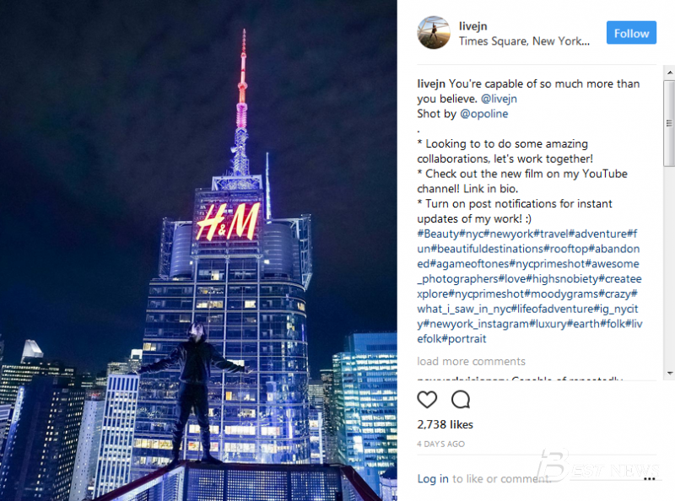Click scrollbar up arrow in caption panel
675x501 pixels.
click(669, 73)
